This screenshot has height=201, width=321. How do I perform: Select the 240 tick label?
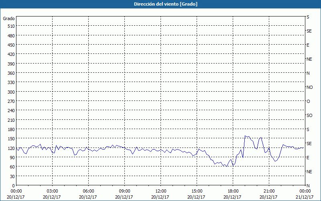click(x=11, y=111)
